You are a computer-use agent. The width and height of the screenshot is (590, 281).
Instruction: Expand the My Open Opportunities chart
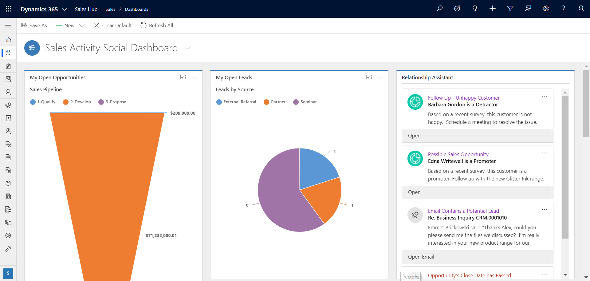click(183, 77)
